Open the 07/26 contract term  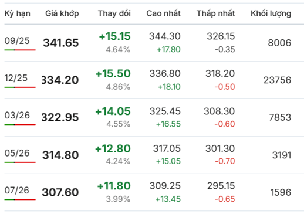pos(17,191)
